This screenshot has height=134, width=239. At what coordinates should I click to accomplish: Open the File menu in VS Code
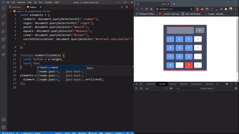[8, 2]
